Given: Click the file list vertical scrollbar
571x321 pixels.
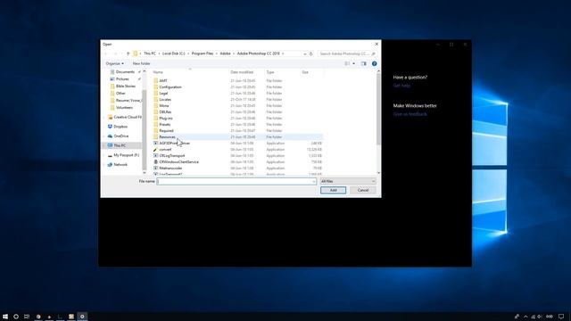Looking at the screenshot, I should pos(378,109).
